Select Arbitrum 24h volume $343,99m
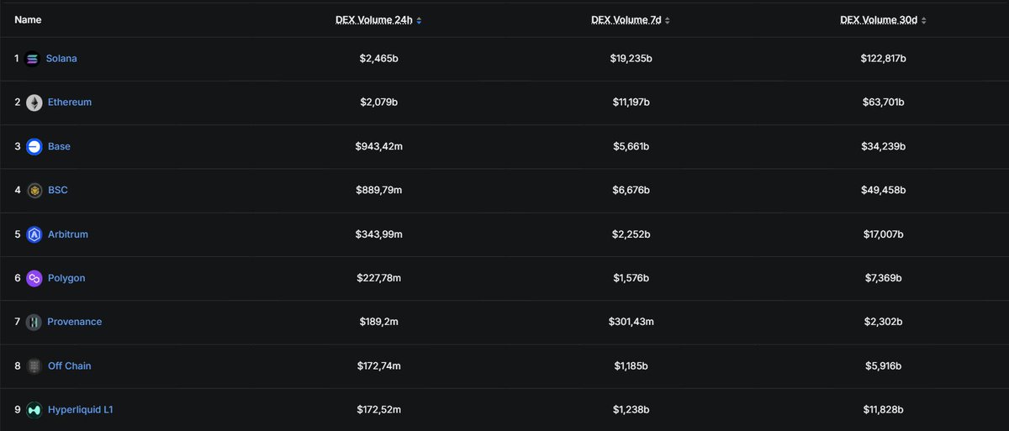This screenshot has width=1009, height=431. click(378, 234)
